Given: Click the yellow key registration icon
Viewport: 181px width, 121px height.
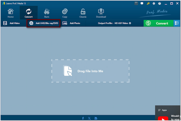Looking at the screenshot, I should (x=148, y=3).
